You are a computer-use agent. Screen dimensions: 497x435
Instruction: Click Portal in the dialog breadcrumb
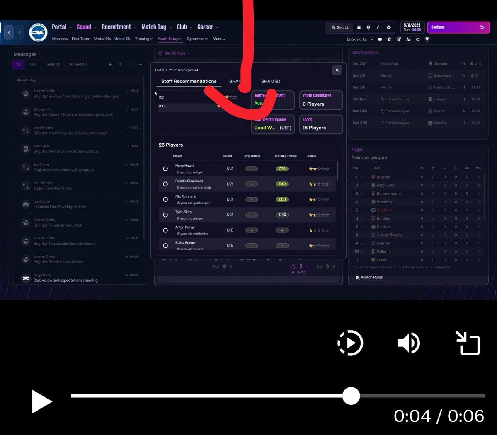(160, 70)
